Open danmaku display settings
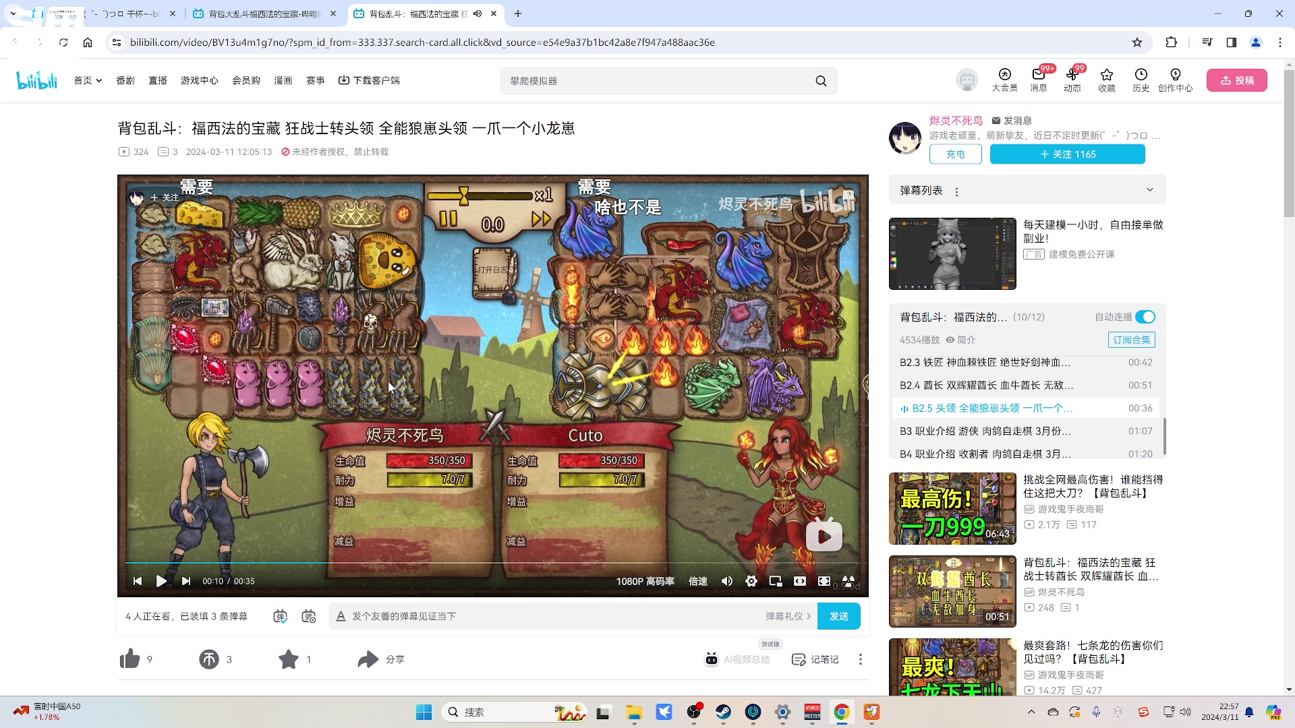This screenshot has width=1295, height=728. pos(309,616)
